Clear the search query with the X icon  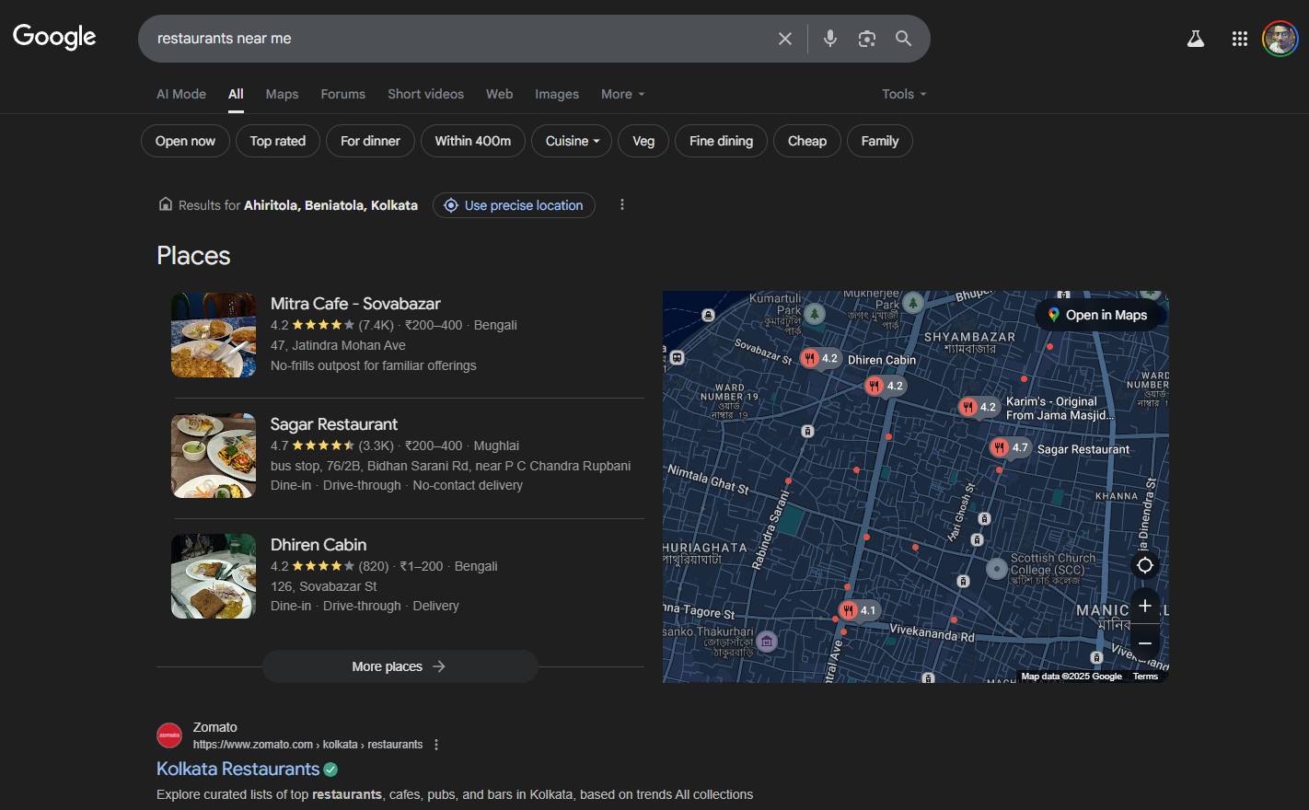click(x=785, y=39)
